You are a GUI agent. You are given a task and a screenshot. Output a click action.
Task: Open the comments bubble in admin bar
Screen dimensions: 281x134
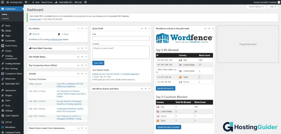click(26, 2)
